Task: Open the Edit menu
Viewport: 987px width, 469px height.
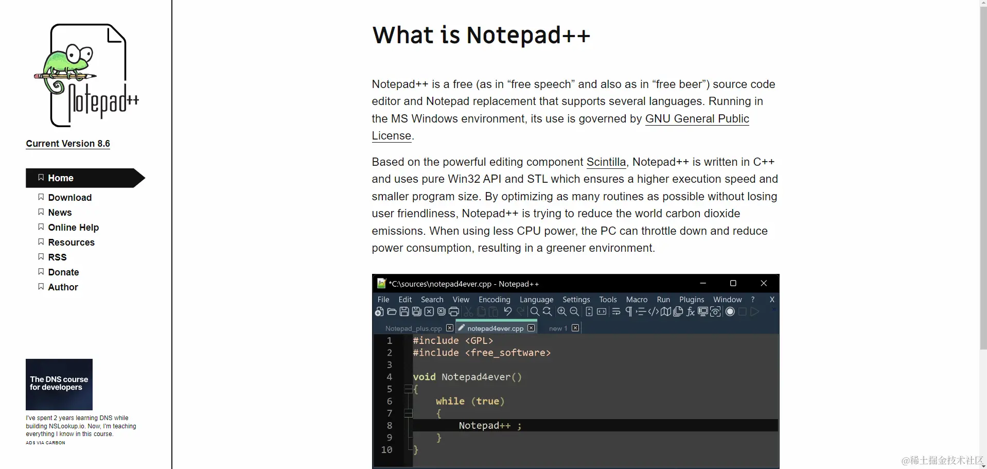Action: pos(405,299)
